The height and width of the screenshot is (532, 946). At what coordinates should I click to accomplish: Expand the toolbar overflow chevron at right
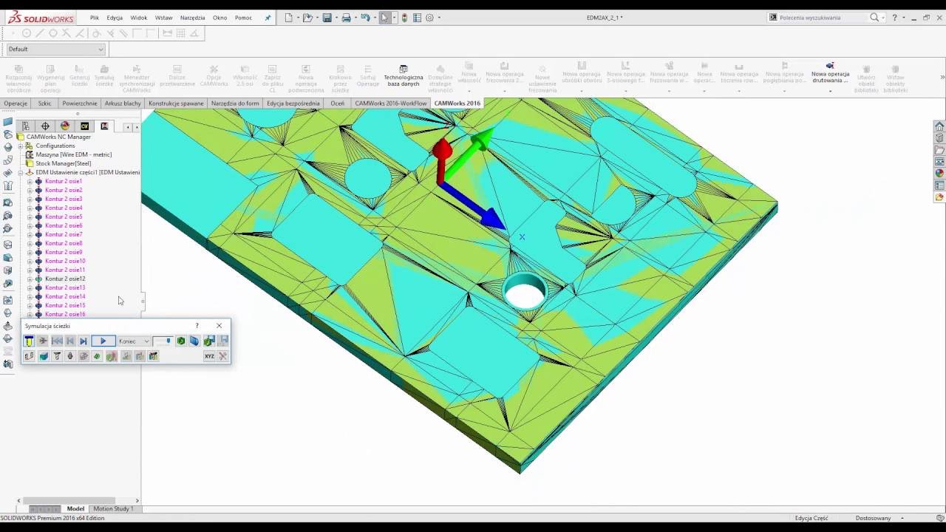point(942,77)
